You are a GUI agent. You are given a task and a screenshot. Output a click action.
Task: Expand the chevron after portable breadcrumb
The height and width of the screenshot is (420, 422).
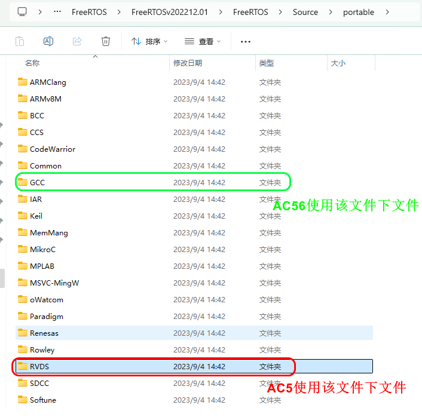387,12
